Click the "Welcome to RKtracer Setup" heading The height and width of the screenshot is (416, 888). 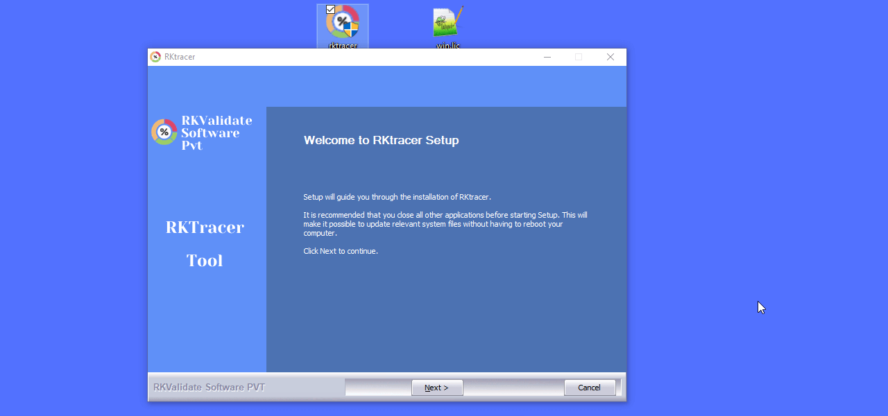tap(381, 140)
